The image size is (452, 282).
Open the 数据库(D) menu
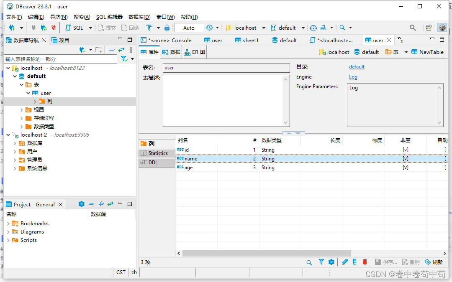[139, 17]
